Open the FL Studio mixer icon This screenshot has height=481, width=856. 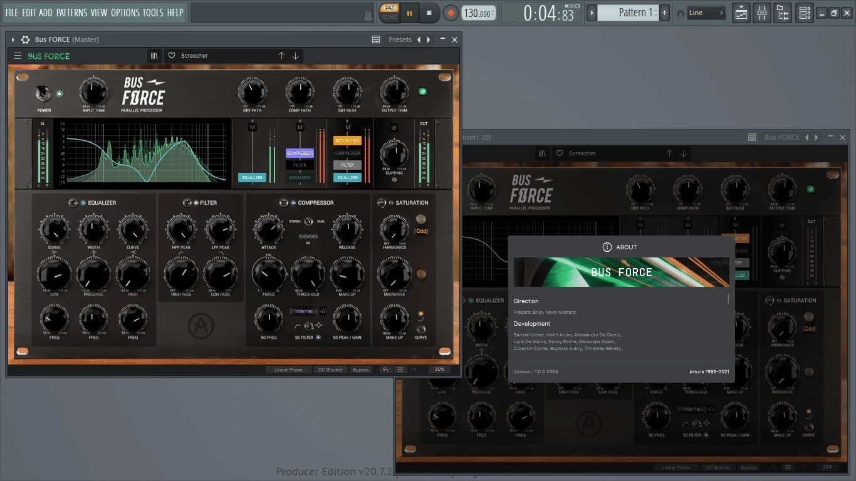pos(762,13)
